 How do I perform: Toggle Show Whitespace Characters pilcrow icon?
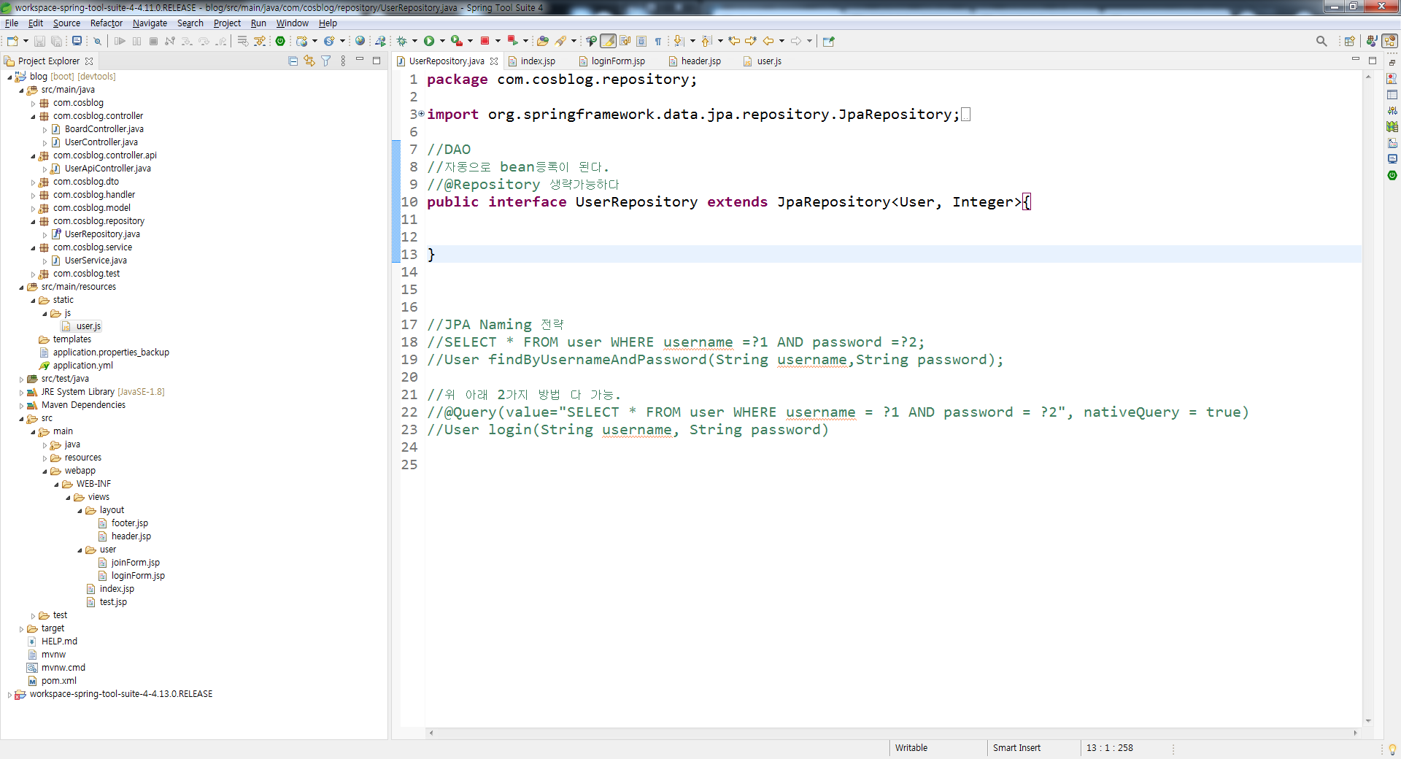tap(658, 42)
